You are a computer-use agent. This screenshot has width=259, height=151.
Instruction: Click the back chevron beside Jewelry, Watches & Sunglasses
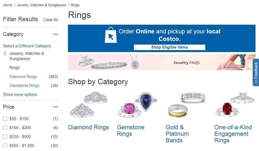(x=5, y=53)
